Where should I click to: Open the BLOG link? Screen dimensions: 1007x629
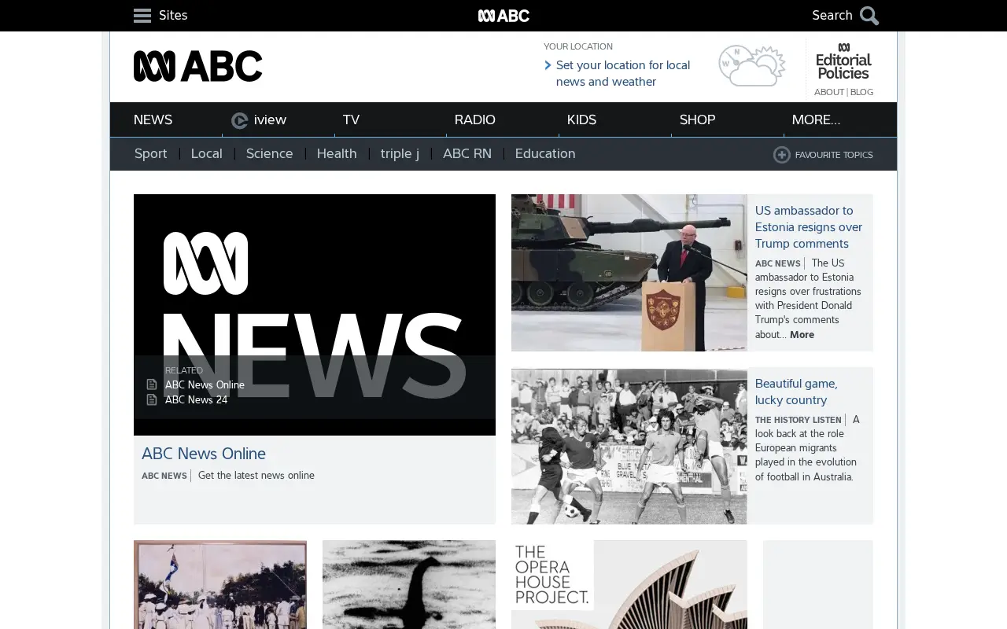point(861,92)
